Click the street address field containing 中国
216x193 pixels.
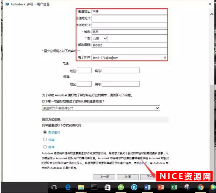click(x=129, y=11)
